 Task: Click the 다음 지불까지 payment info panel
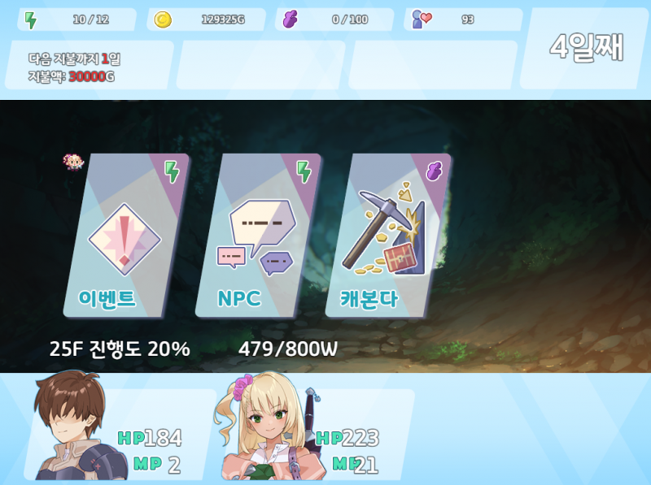90,65
